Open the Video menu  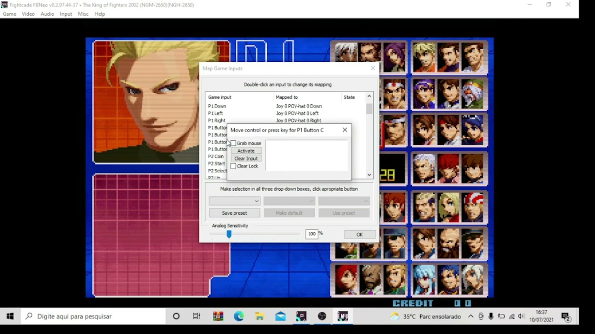pos(28,14)
